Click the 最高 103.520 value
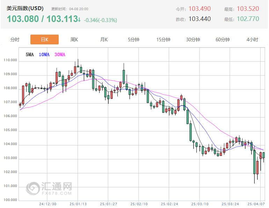 248,9
